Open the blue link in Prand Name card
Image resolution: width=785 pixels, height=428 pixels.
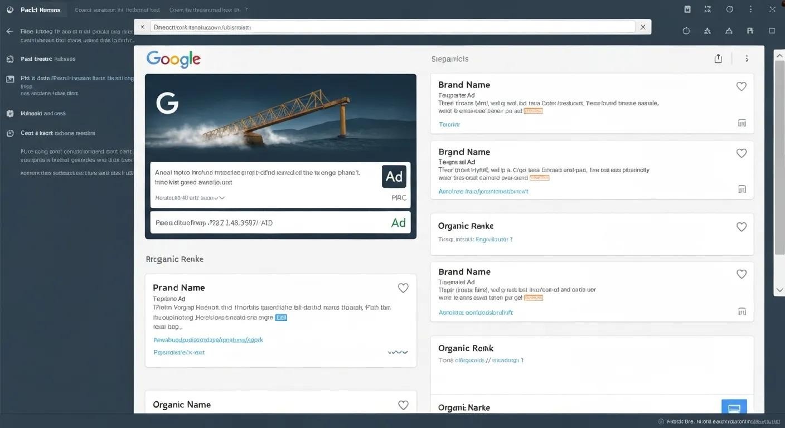(x=208, y=339)
